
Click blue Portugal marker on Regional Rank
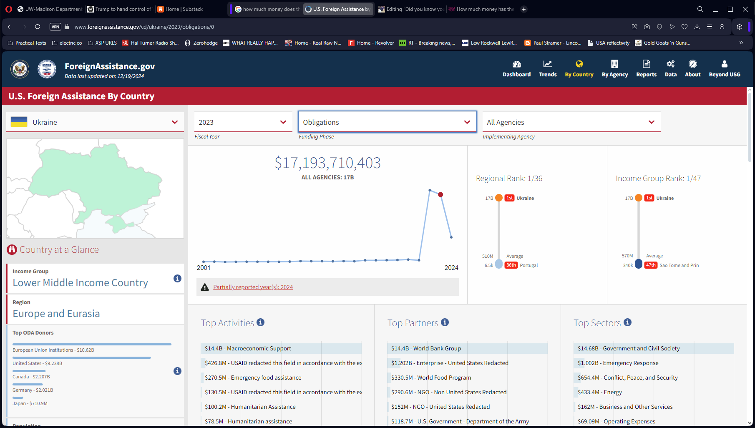(499, 264)
